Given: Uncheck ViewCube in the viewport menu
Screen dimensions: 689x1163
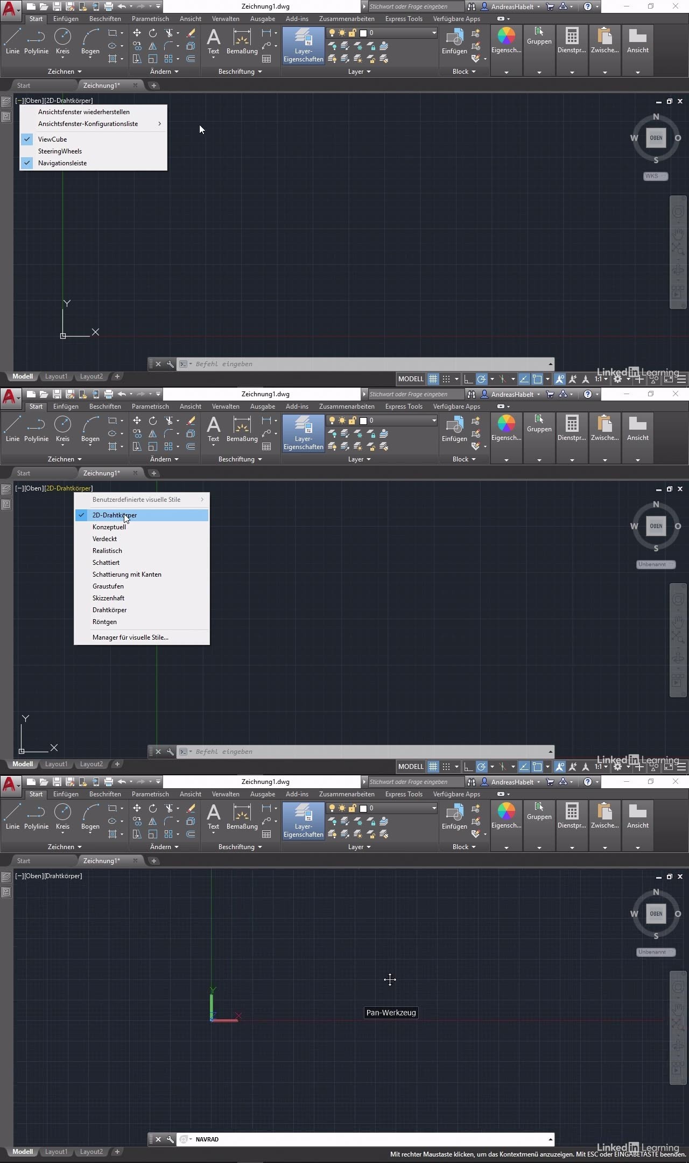Looking at the screenshot, I should (52, 139).
